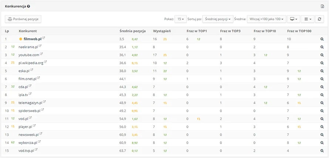Click the help icon next to Konkurencja
Image resolution: width=329 pixels, height=158 pixels.
tap(29, 6)
